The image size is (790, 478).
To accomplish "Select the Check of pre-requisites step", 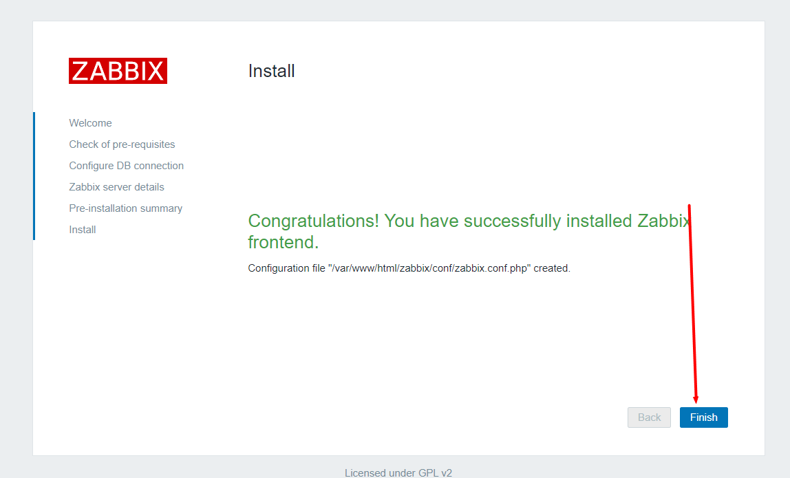I will (x=122, y=144).
